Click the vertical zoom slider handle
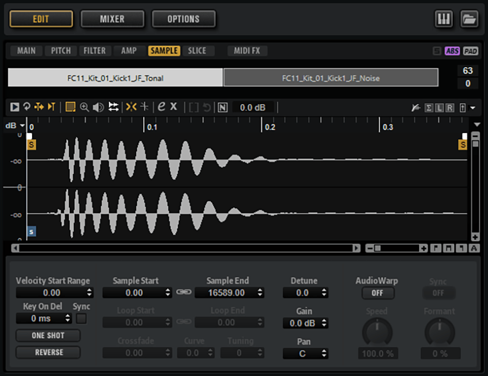The image size is (488, 376). 475,144
